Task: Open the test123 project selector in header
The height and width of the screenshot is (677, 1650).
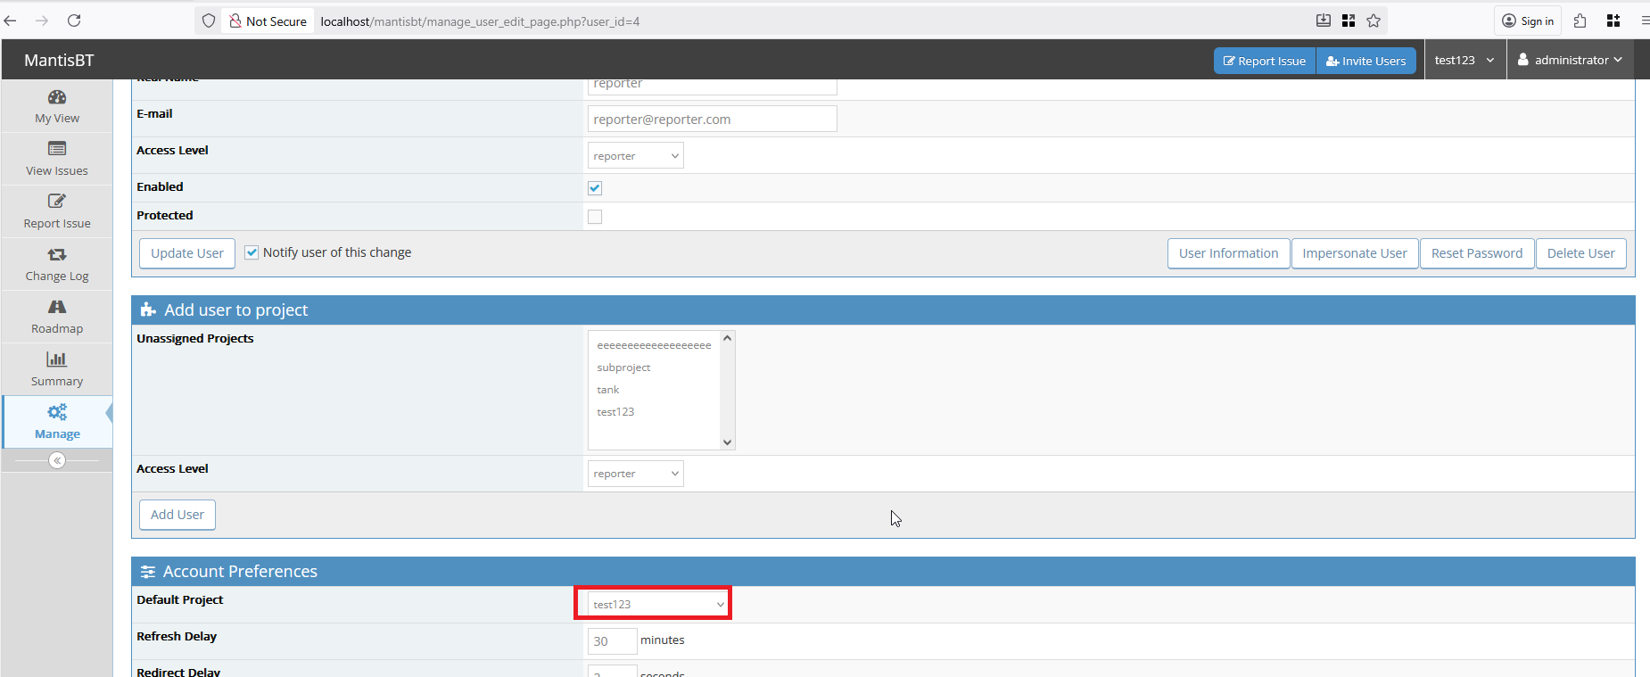Action: tap(1464, 60)
